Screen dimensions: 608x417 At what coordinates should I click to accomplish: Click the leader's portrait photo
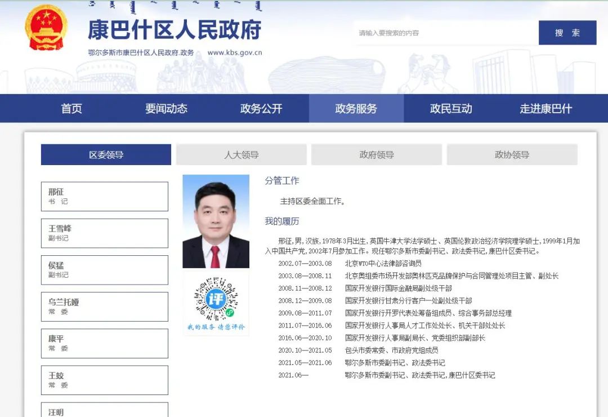tap(216, 221)
